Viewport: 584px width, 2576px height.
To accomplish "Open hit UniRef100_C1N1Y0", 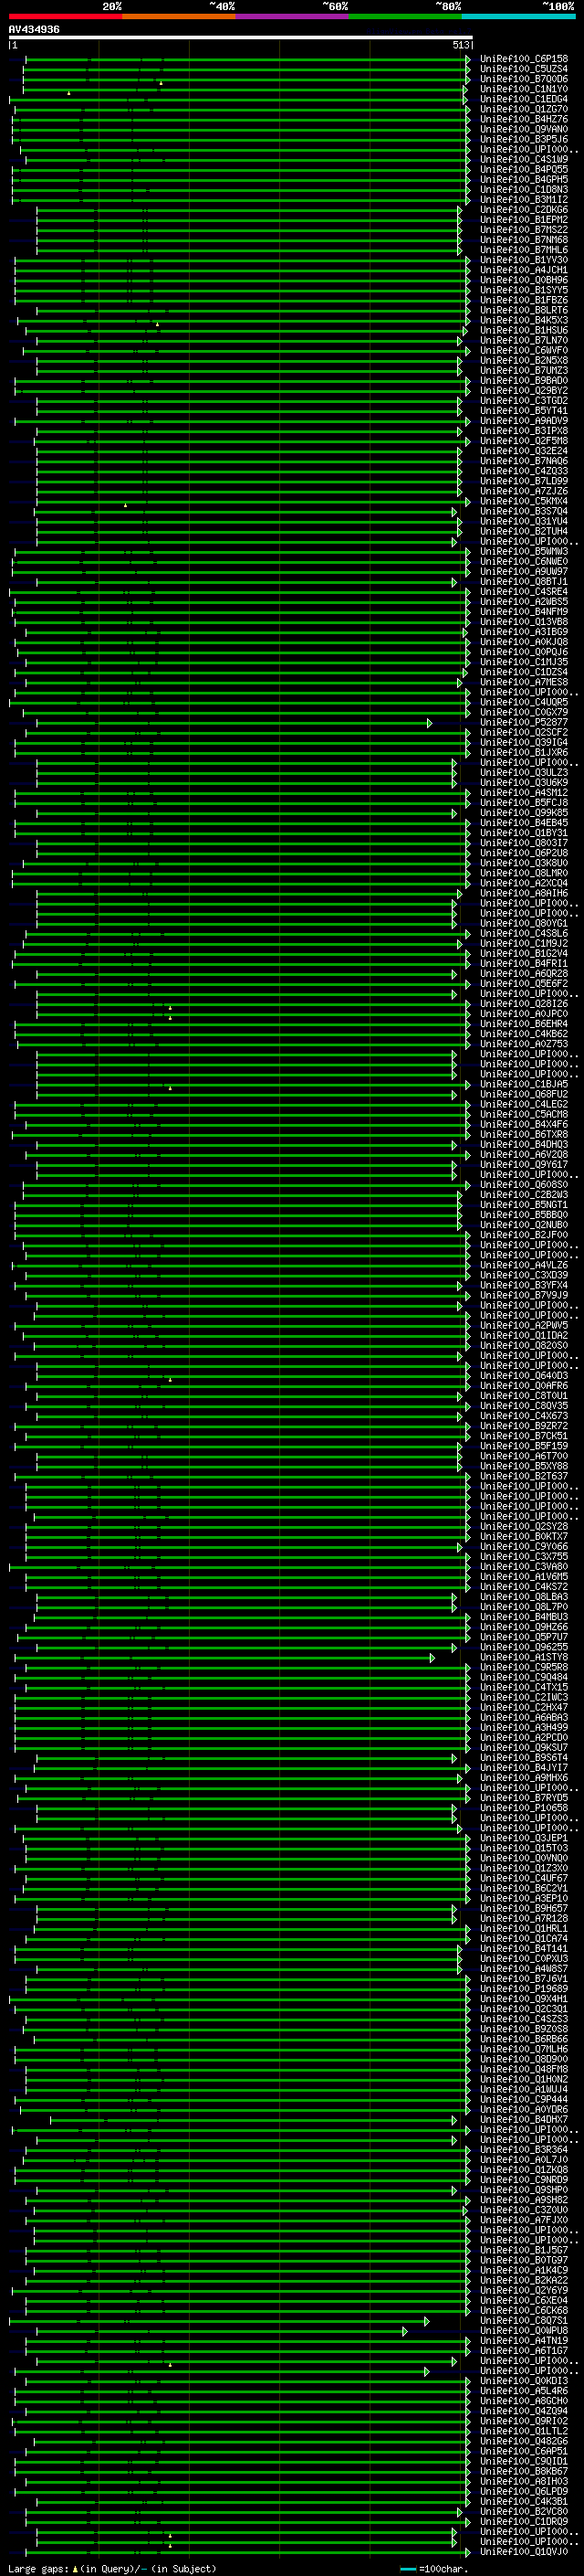I will pos(524,89).
